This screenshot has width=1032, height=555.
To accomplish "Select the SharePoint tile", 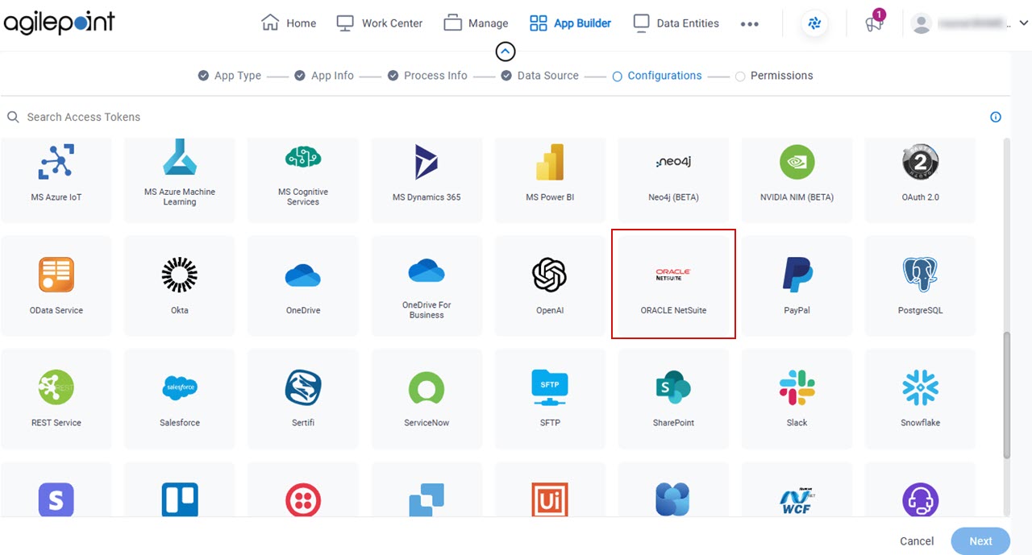I will (x=673, y=399).
